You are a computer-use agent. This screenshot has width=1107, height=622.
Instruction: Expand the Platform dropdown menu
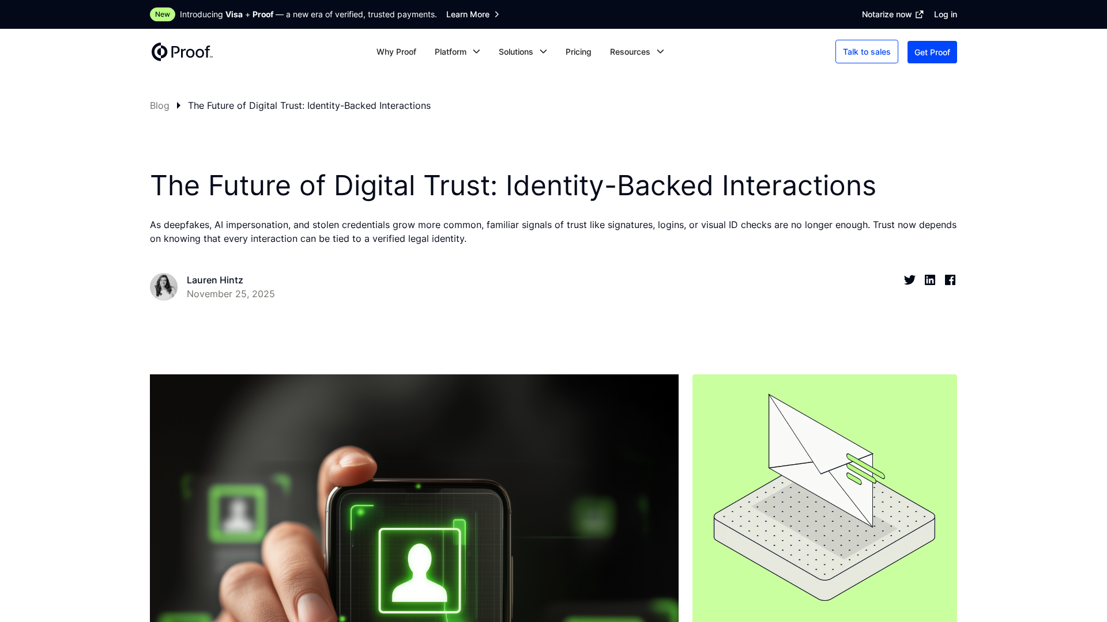coord(457,52)
